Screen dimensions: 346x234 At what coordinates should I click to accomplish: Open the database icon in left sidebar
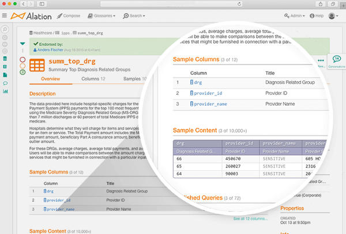click(5, 59)
